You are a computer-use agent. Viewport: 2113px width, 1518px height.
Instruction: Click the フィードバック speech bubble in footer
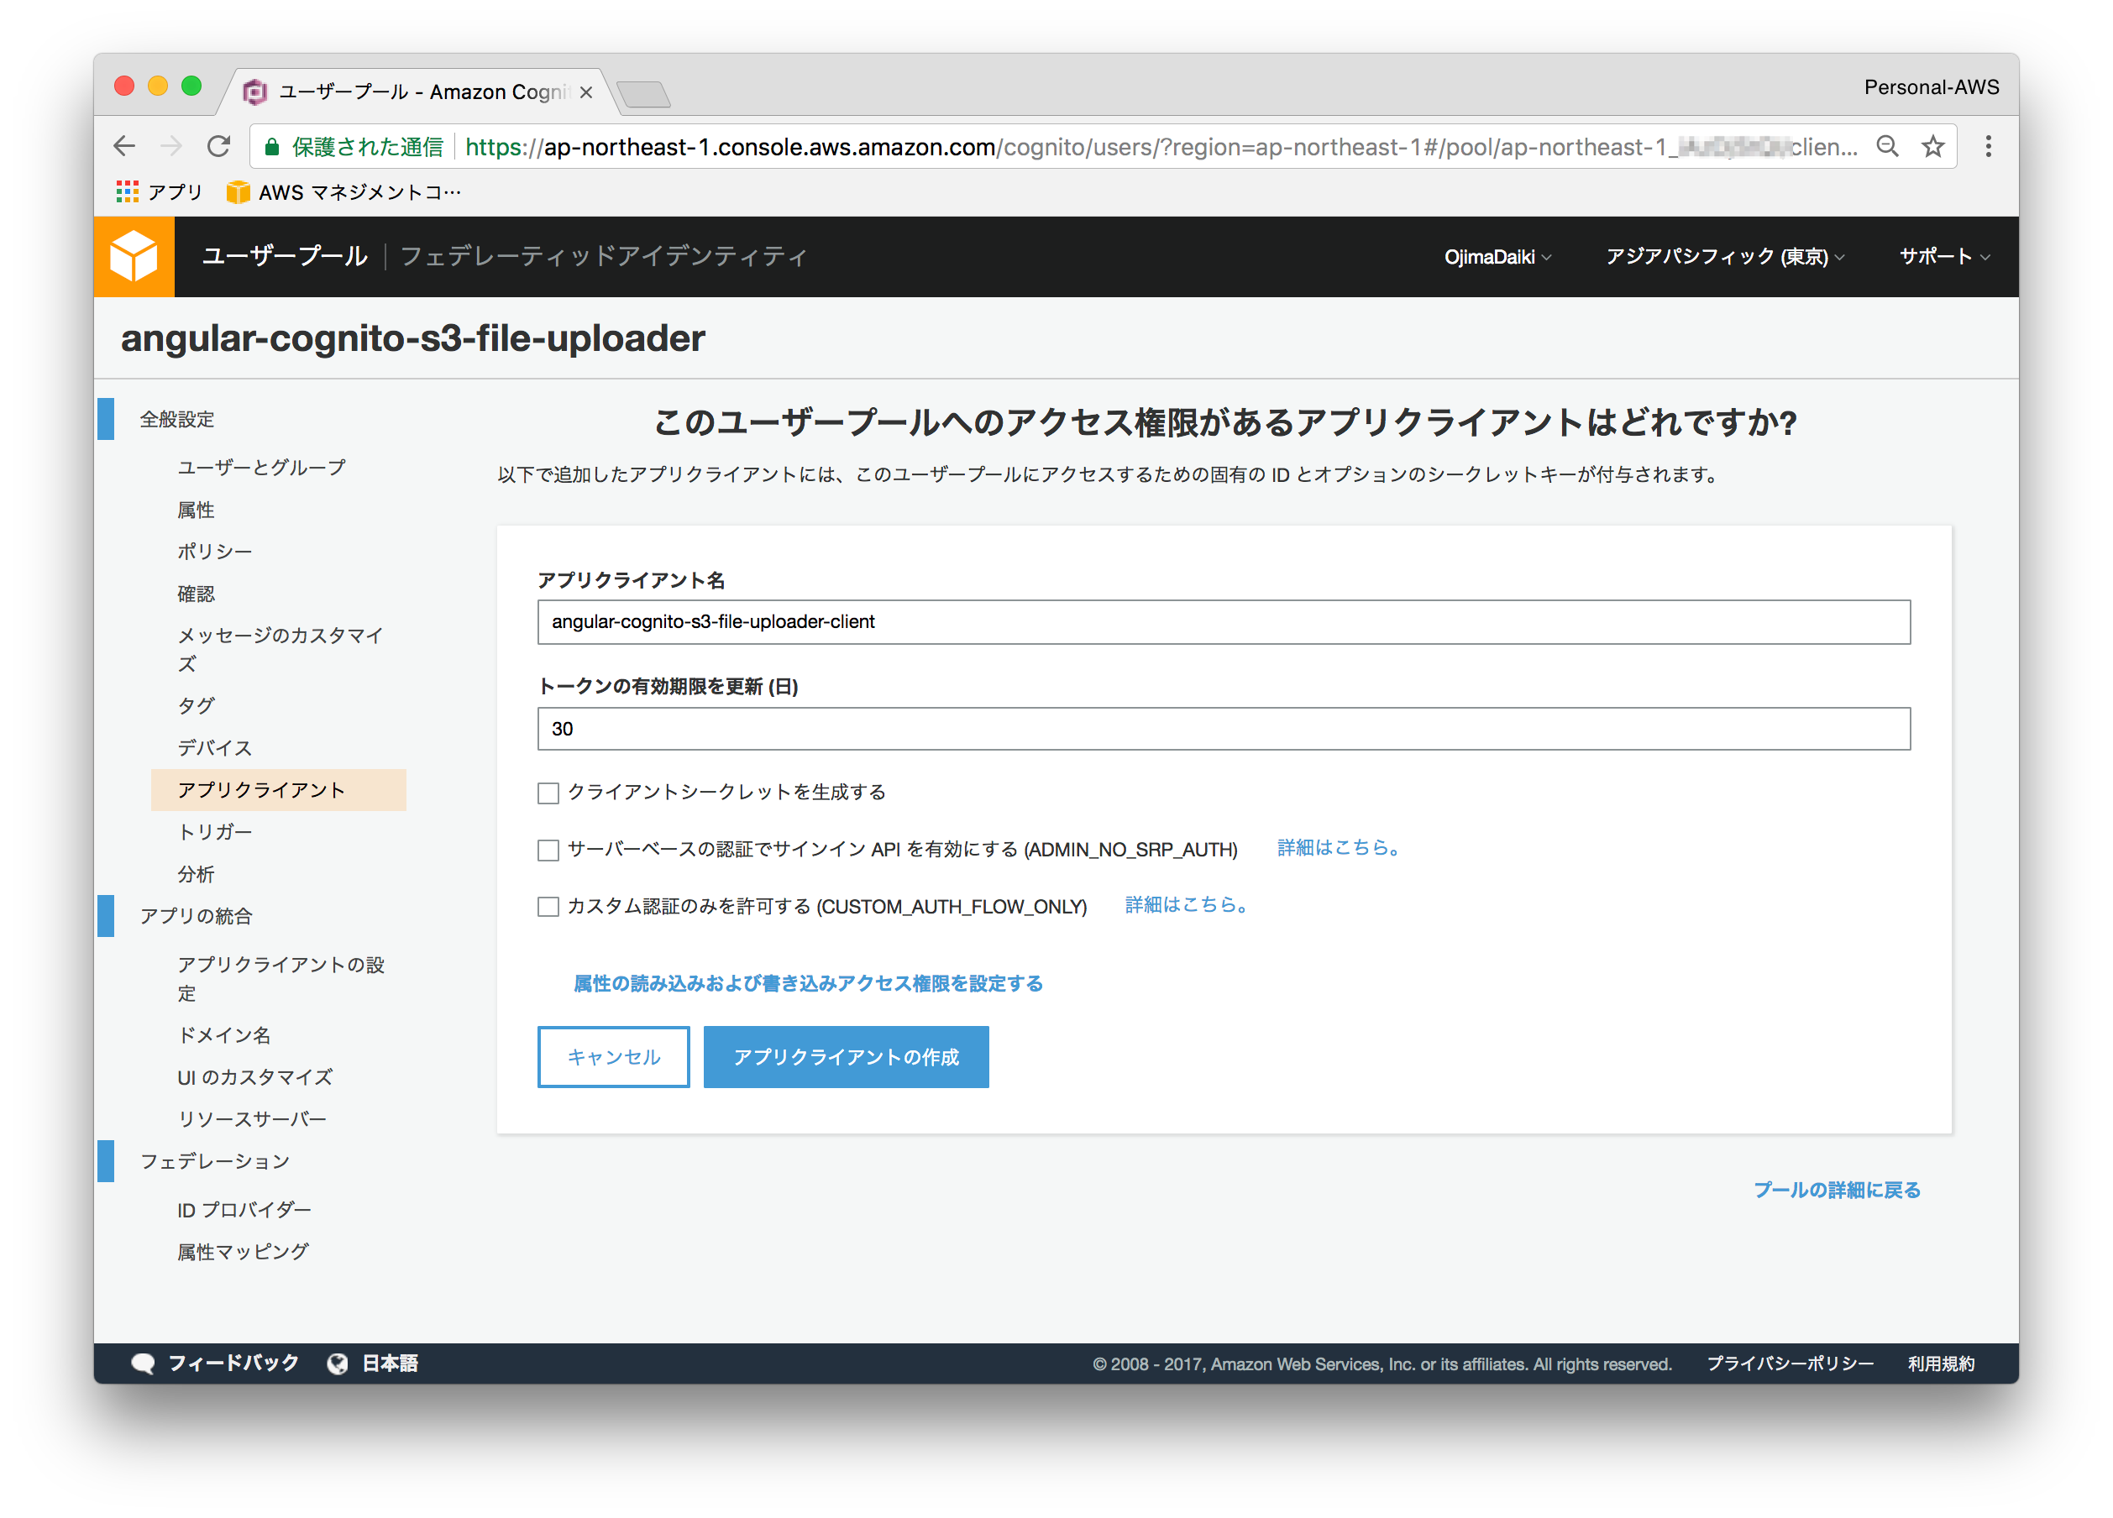(215, 1363)
